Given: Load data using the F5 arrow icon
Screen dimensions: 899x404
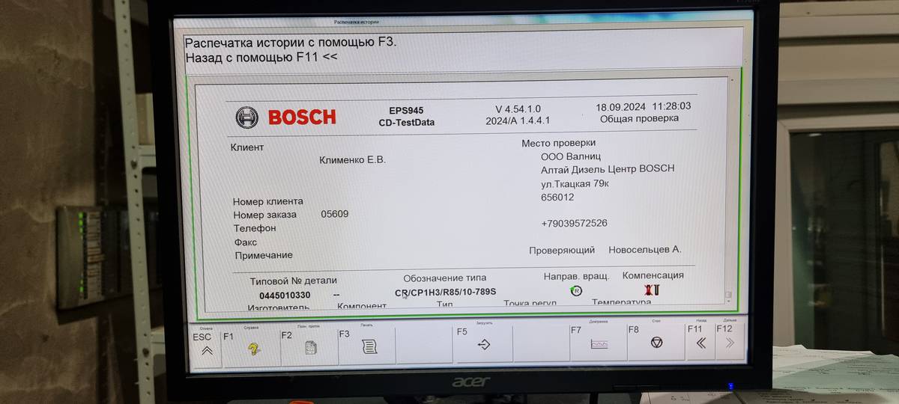Looking at the screenshot, I should click(483, 345).
